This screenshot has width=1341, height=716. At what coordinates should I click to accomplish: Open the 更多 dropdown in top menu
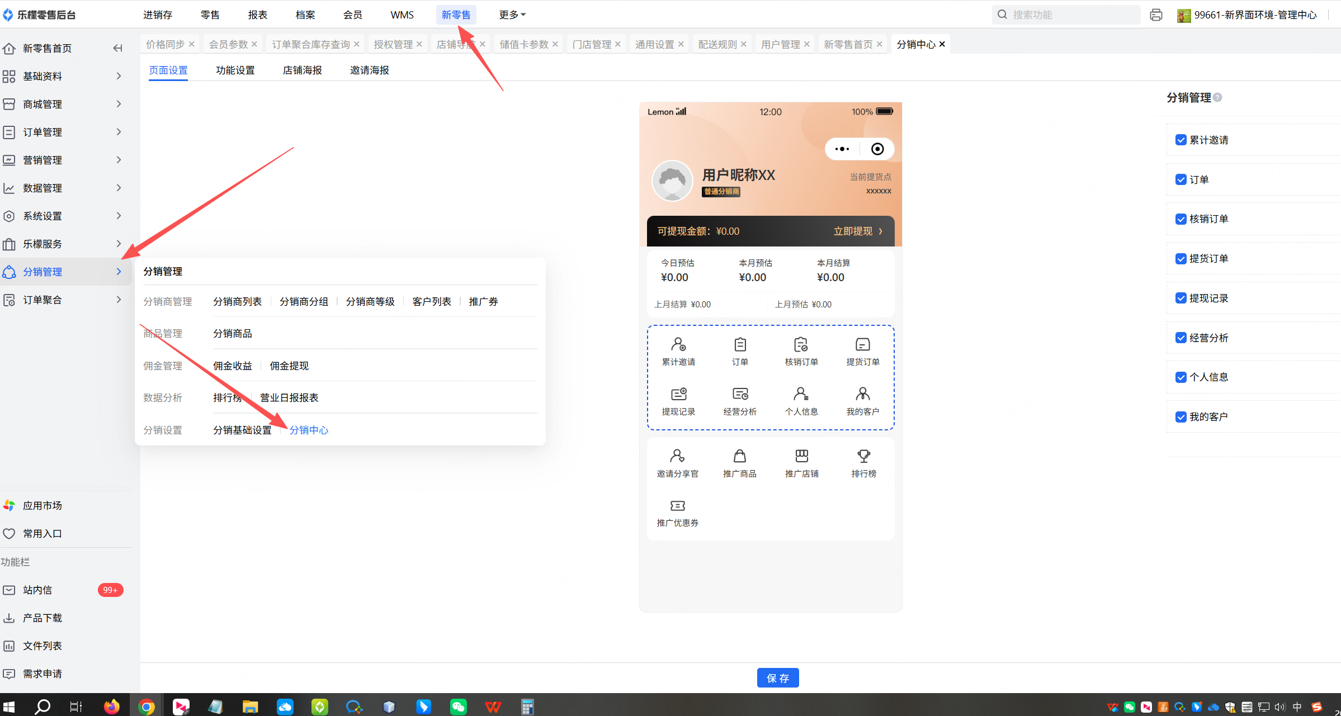(x=512, y=15)
